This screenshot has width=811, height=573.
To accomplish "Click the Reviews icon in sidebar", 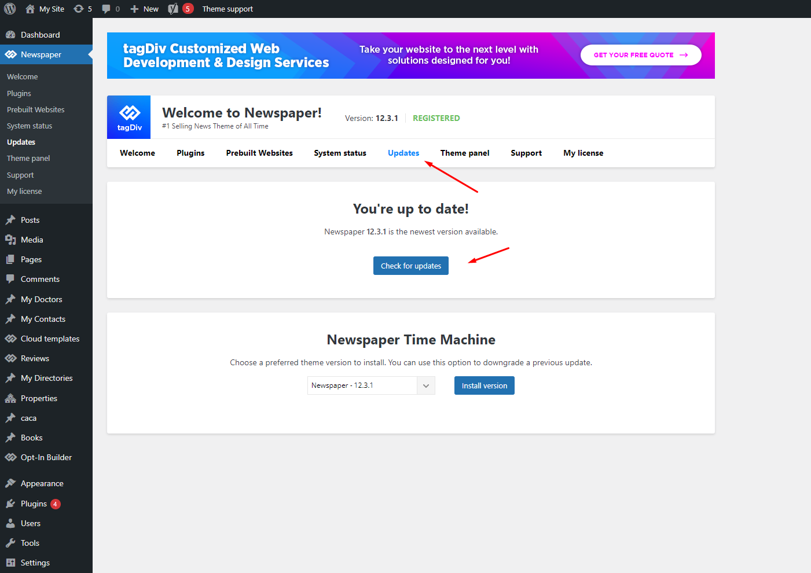I will coord(10,358).
